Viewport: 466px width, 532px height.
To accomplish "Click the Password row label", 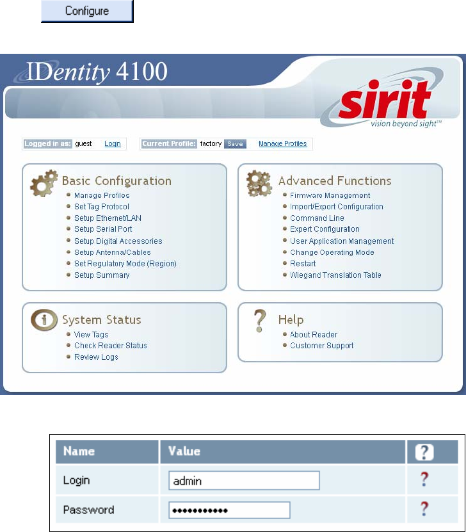I will point(88,510).
